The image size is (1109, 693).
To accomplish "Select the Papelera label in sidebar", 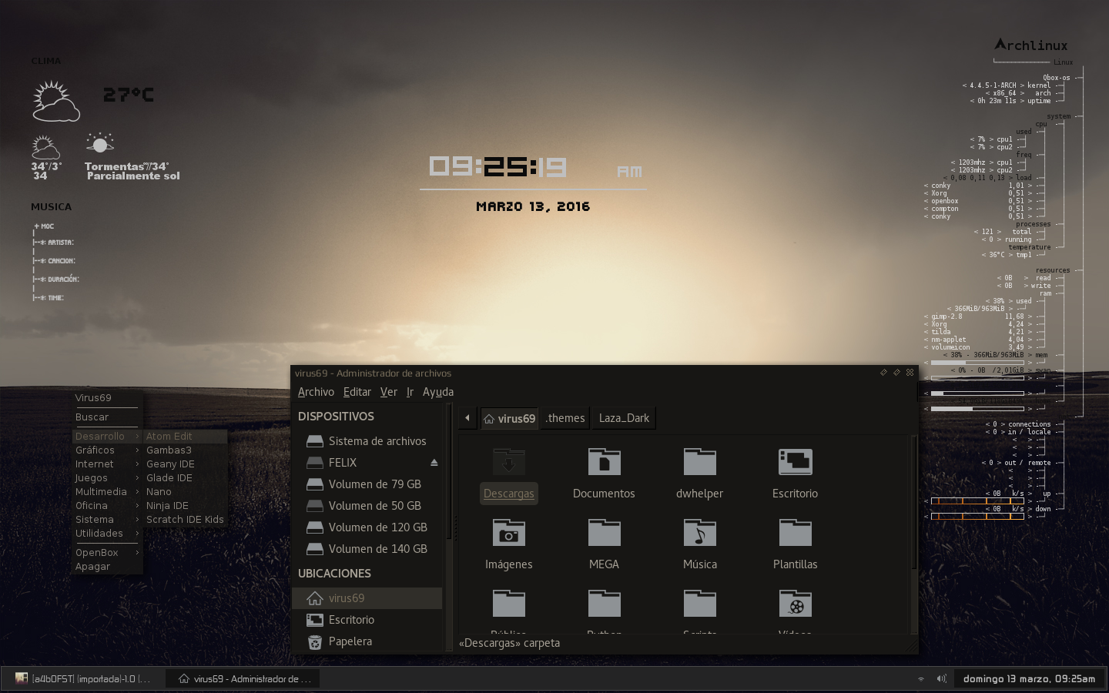I will 350,641.
